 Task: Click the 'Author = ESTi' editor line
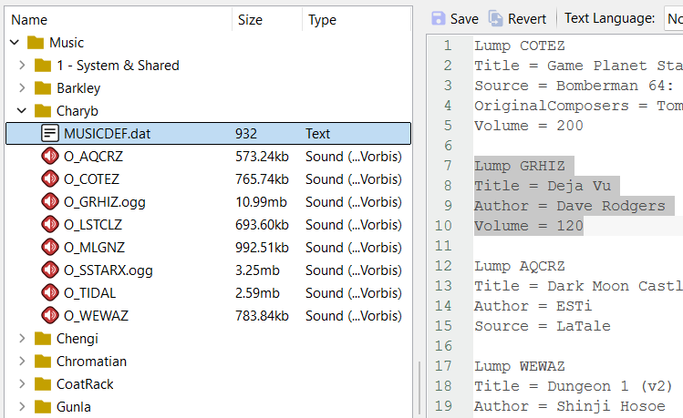pyautogui.click(x=533, y=306)
